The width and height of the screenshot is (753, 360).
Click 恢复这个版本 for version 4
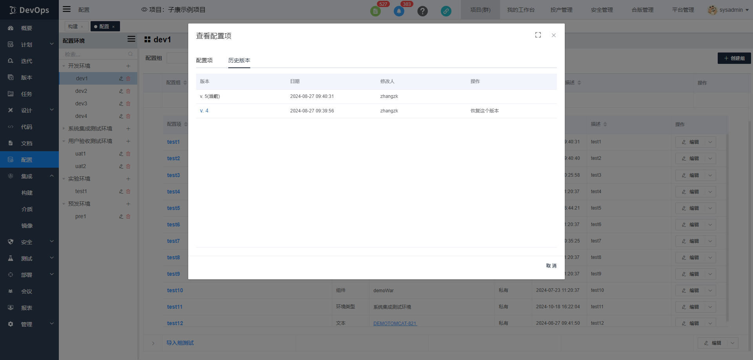pyautogui.click(x=485, y=111)
